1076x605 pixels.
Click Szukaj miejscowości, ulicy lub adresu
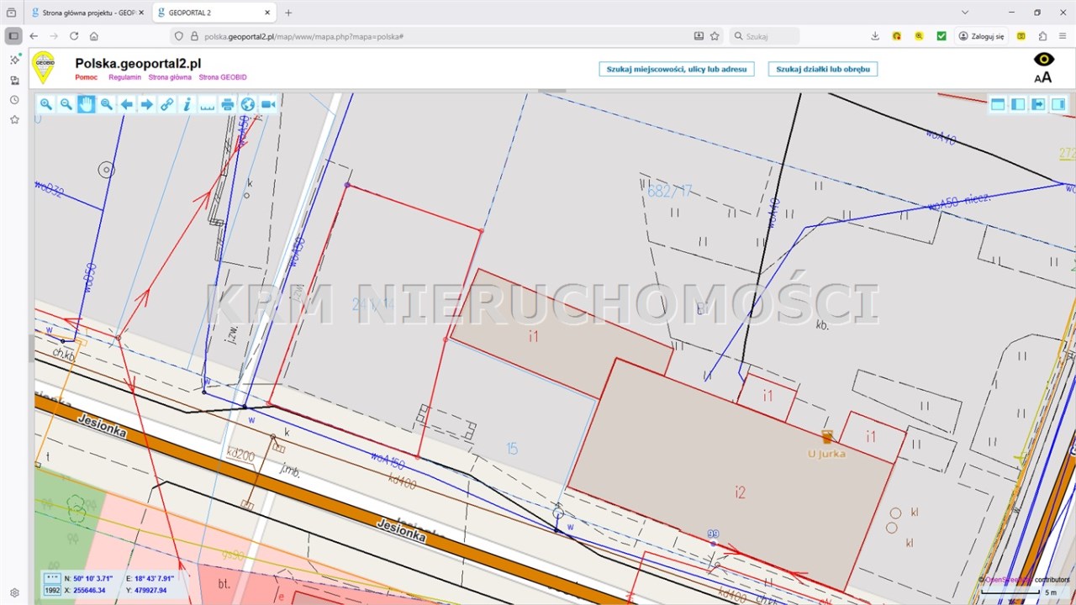point(677,69)
